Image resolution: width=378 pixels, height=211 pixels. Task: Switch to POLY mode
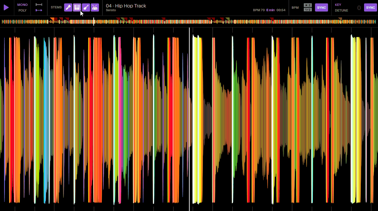[22, 10]
